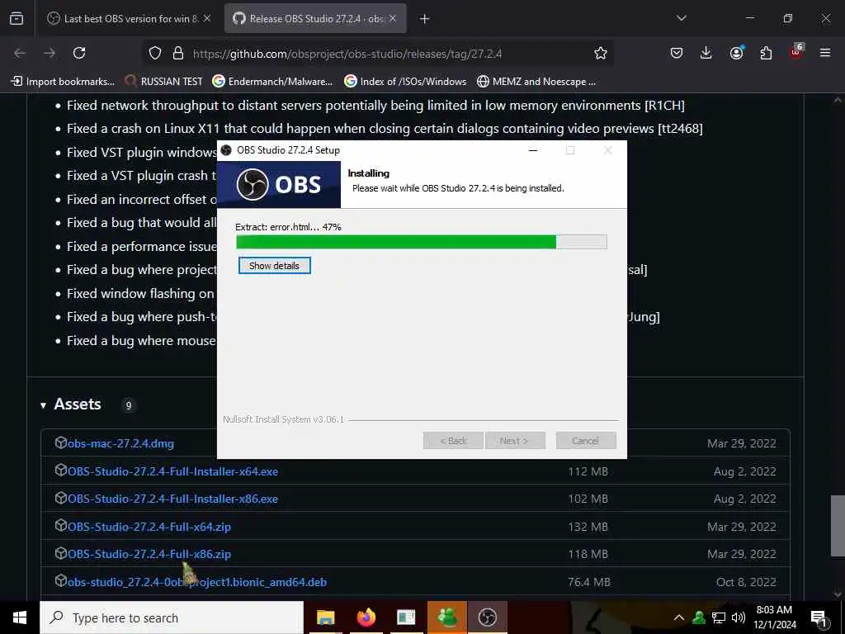The width and height of the screenshot is (845, 634).
Task: Click the disabled Back button in setup
Action: [453, 441]
